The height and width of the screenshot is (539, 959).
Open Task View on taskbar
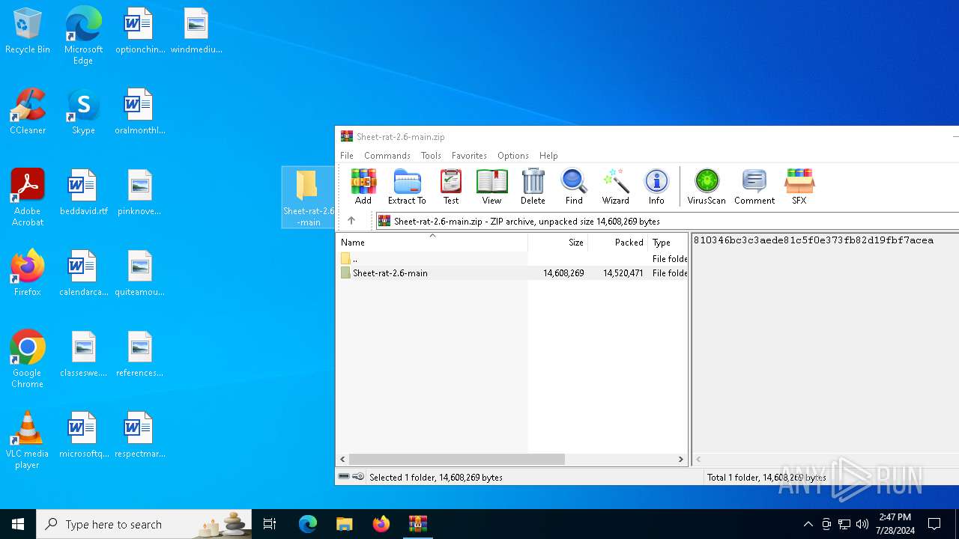pyautogui.click(x=270, y=524)
